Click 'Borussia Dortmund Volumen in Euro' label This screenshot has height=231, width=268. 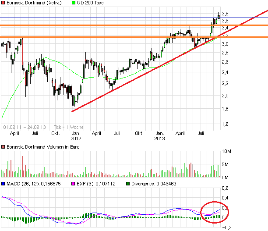pyautogui.click(x=43, y=147)
